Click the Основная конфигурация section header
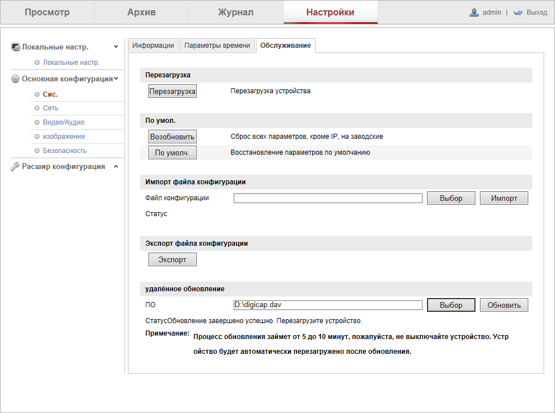The image size is (555, 413). pos(67,79)
